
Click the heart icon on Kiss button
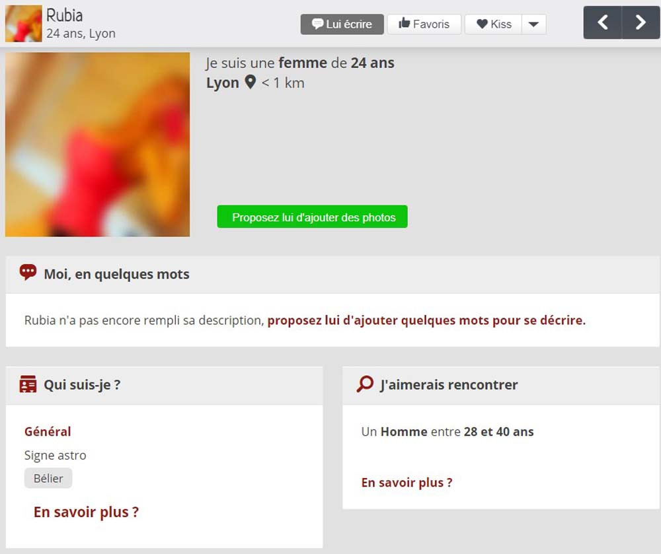point(482,24)
